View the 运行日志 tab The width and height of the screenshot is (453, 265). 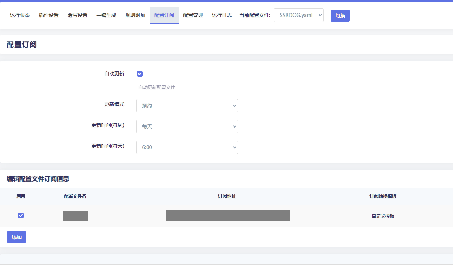pyautogui.click(x=222, y=16)
